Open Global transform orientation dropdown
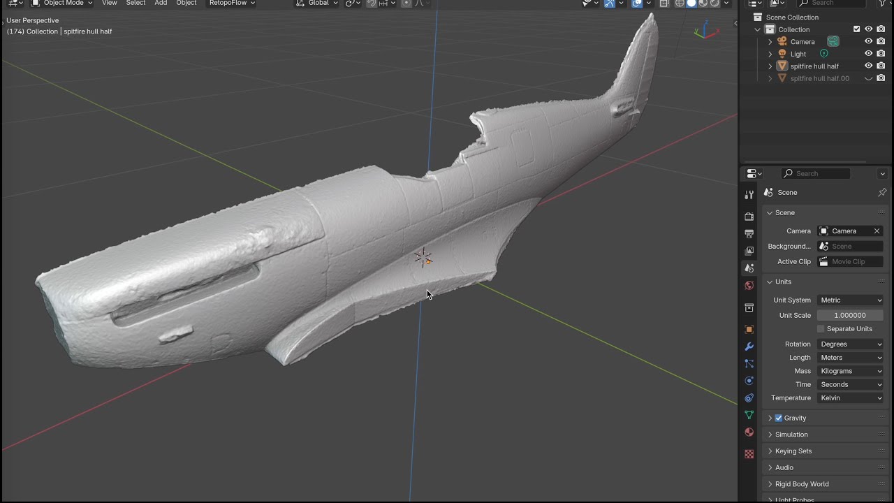The width and height of the screenshot is (894, 503). pyautogui.click(x=317, y=3)
